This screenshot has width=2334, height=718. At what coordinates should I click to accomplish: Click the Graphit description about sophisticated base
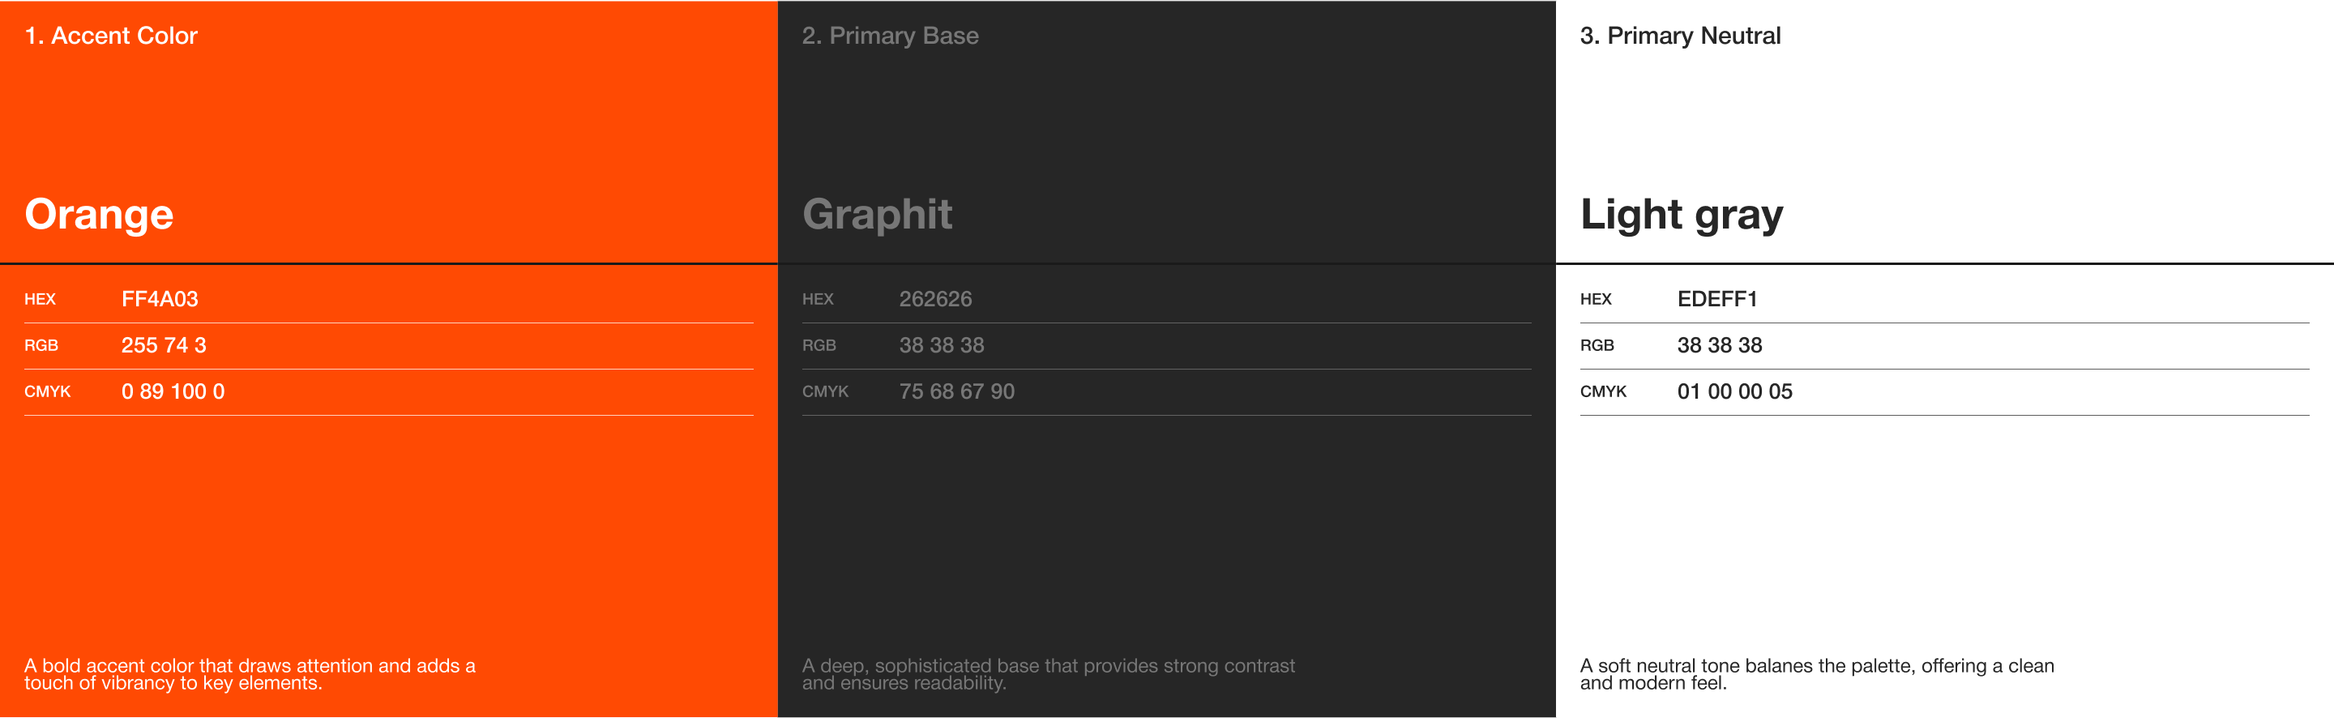click(x=1049, y=674)
